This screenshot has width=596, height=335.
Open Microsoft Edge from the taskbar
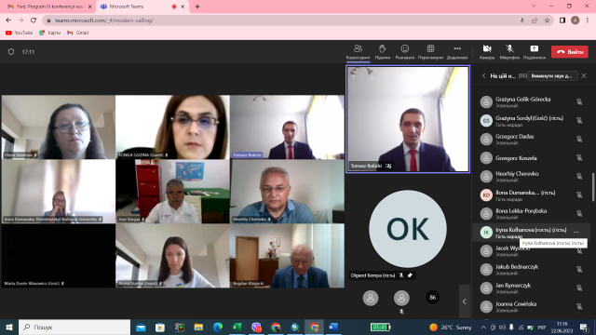[x=218, y=327]
